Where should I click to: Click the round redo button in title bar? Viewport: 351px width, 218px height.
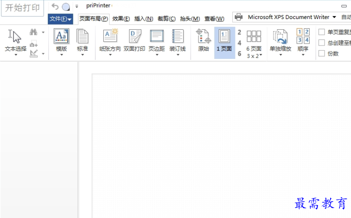coord(66,6)
